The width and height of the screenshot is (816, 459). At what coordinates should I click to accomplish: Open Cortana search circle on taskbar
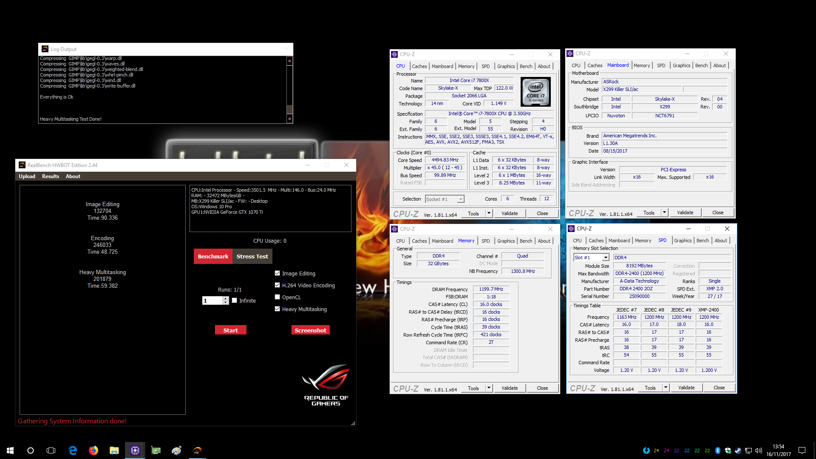tap(31, 450)
